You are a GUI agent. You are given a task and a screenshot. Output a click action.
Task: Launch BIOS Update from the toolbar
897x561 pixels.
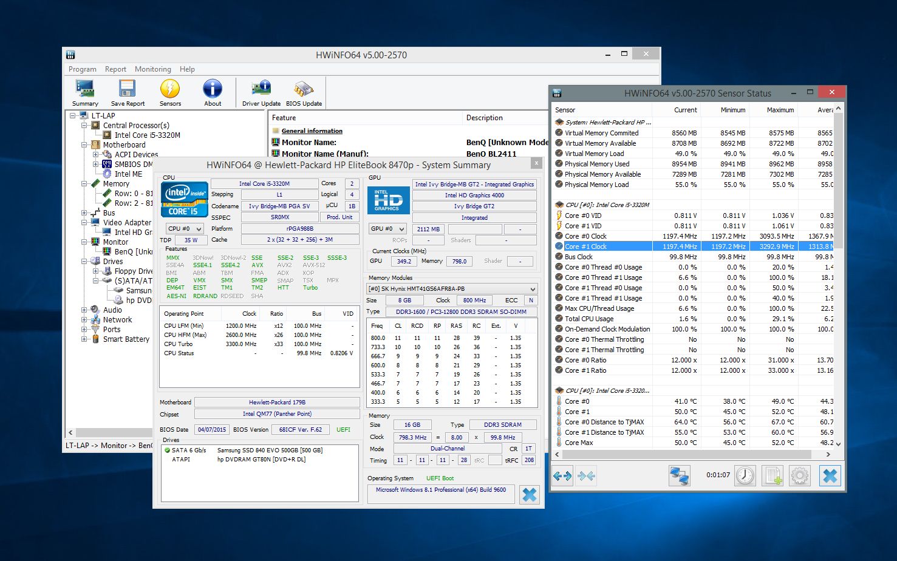(304, 93)
